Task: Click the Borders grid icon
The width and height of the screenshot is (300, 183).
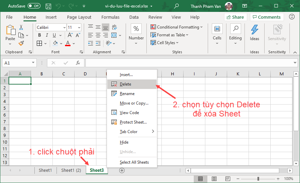Action: (40, 43)
